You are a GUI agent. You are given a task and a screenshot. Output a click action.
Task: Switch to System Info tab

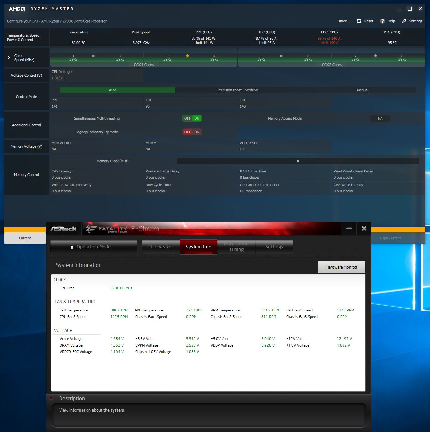point(198,247)
